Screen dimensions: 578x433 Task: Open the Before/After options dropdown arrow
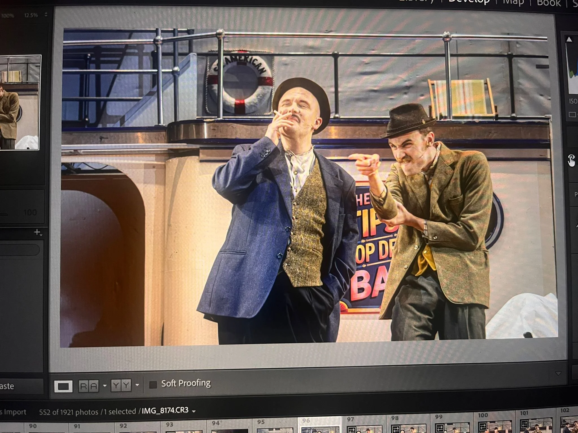(137, 385)
